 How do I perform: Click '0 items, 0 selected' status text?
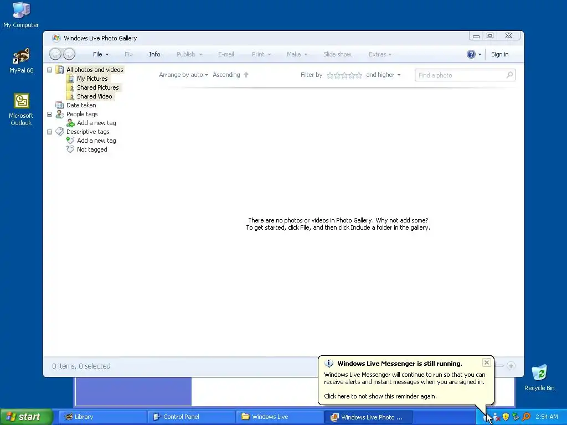click(81, 366)
